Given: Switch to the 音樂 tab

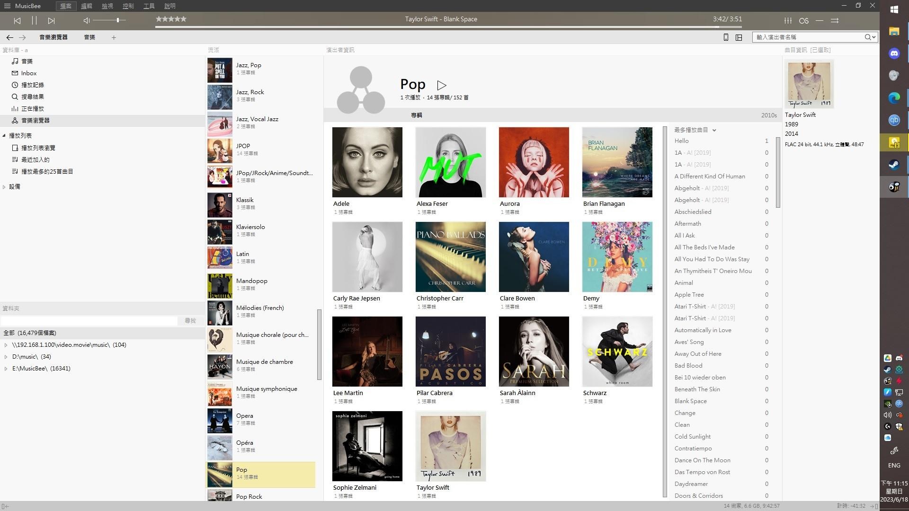Looking at the screenshot, I should click(x=89, y=37).
